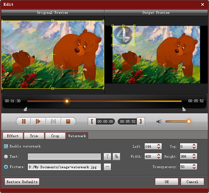Decrease the Transparency value stepper

(194, 168)
